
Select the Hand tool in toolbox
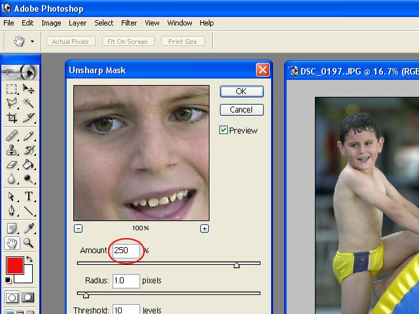[12, 243]
